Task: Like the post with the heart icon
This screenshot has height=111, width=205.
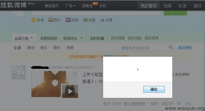Action: (179, 103)
